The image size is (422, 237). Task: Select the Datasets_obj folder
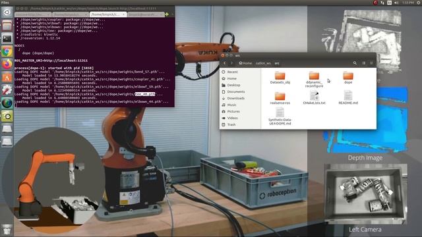280,78
